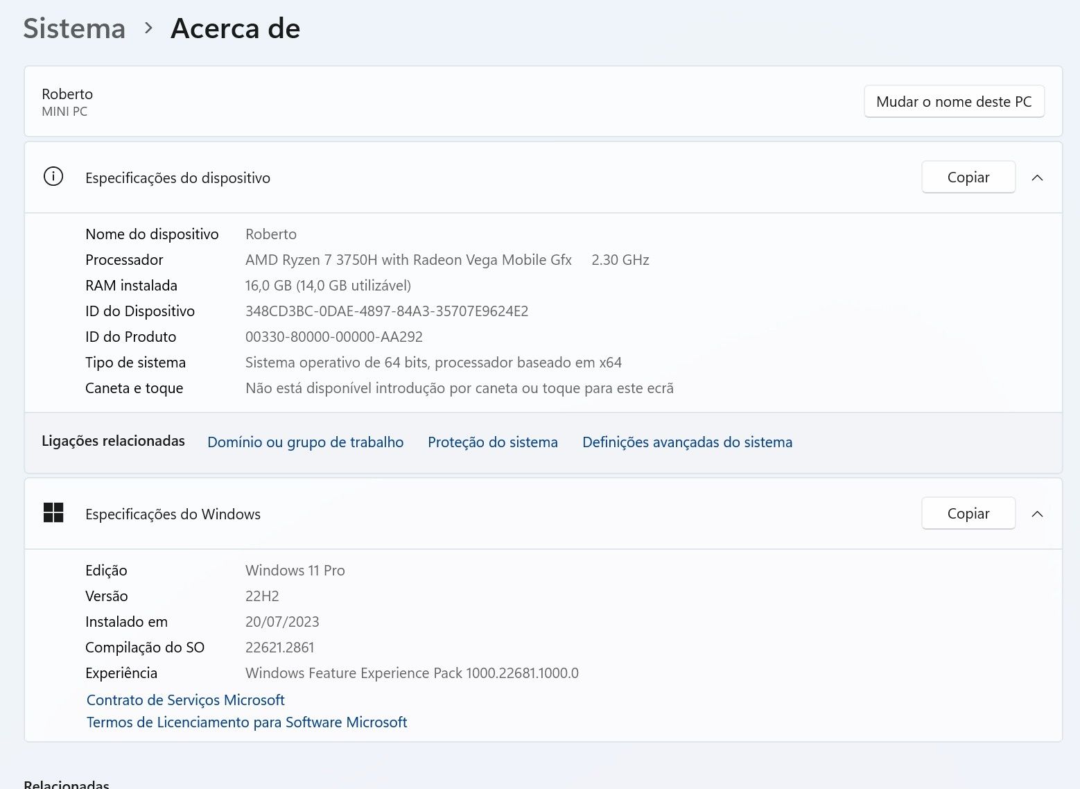The width and height of the screenshot is (1080, 789).
Task: Click the RAM instalada label
Action: coord(131,286)
